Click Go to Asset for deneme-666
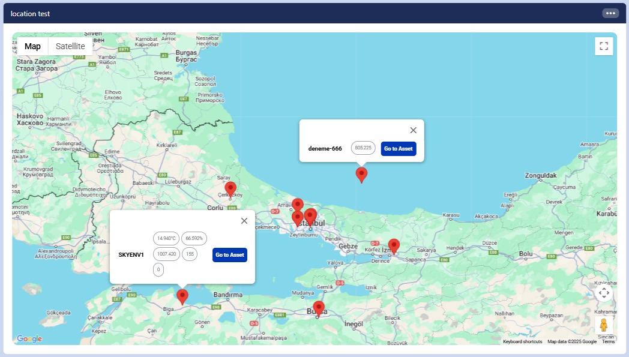629x357 pixels. (x=399, y=149)
